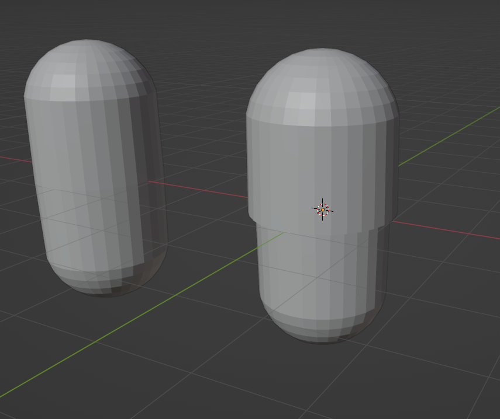Click the 3D cursor crosshair
500x419 pixels.
[x=323, y=209]
